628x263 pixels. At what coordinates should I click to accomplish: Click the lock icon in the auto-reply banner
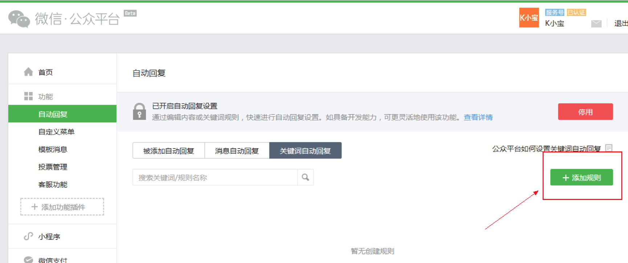tap(139, 111)
